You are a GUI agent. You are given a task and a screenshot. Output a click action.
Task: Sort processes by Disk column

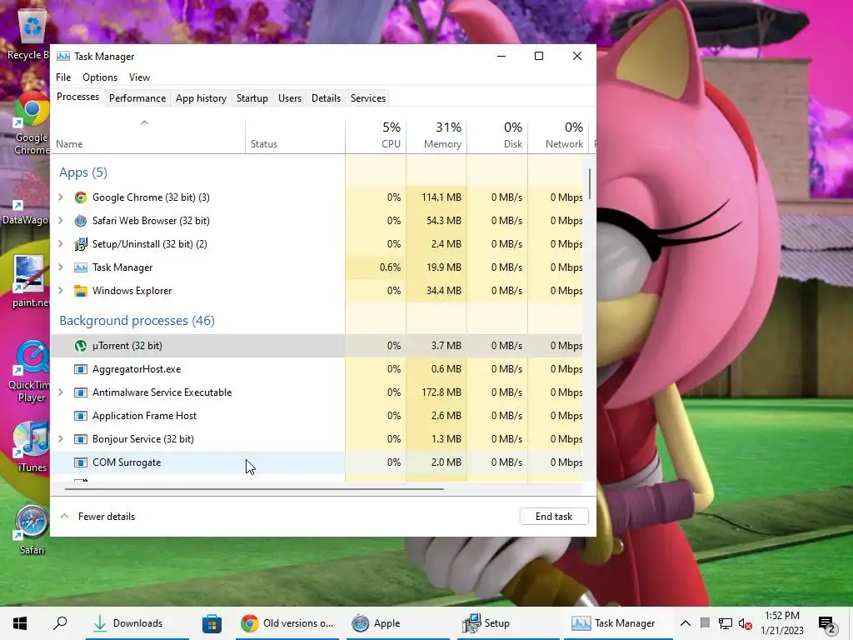click(x=497, y=136)
